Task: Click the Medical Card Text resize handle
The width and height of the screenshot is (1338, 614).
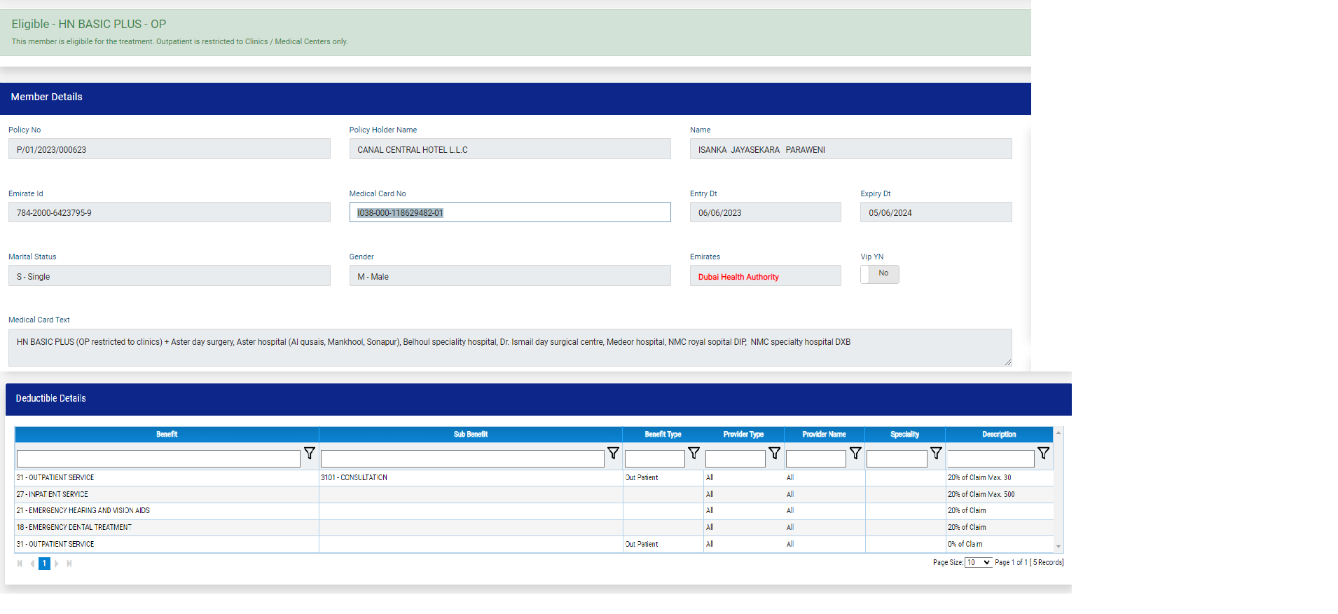Action: [x=1007, y=362]
